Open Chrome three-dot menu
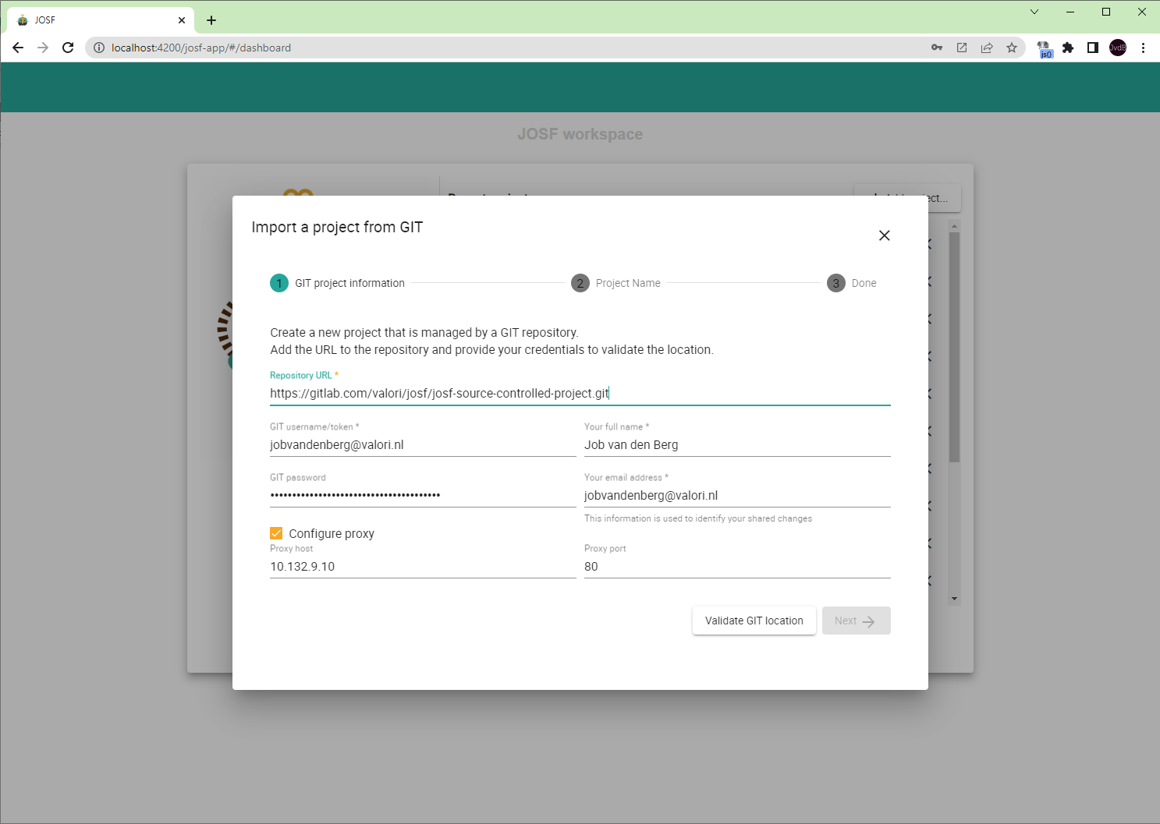 [x=1143, y=48]
